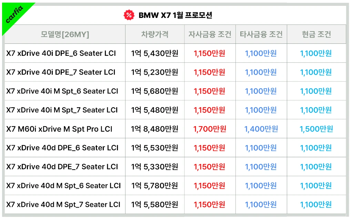353x221 pixels.
Task: Select model X7 xDrive 40i DPE_6 Seater LCI
Action: [61, 53]
